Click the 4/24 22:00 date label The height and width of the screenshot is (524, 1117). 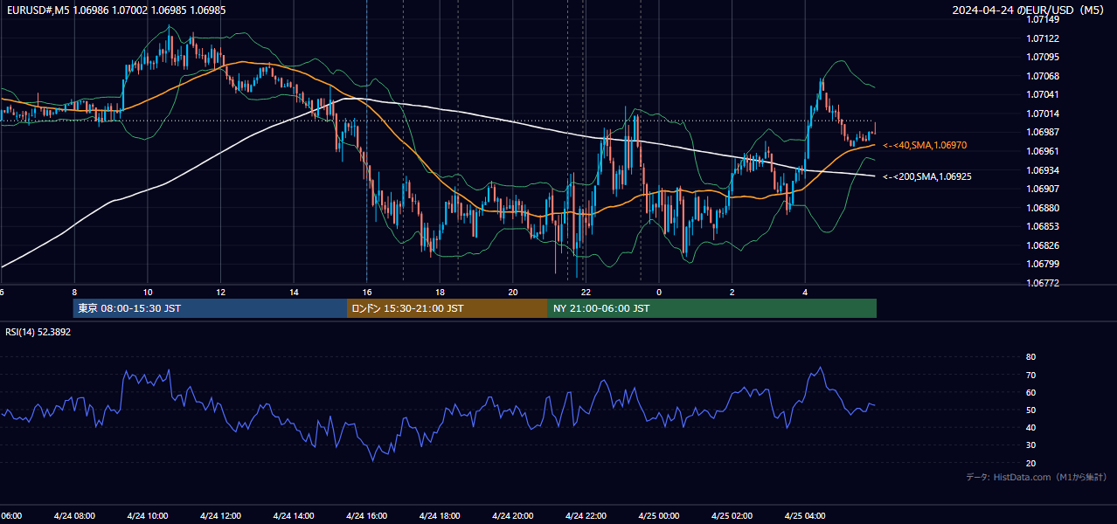(x=586, y=515)
